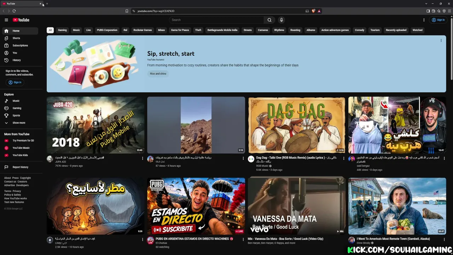Open options menu for said bergaz video
The width and height of the screenshot is (453, 255).
[x=444, y=158]
